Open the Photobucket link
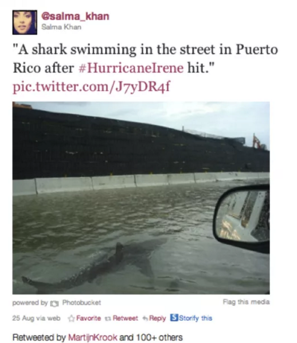 (82, 303)
